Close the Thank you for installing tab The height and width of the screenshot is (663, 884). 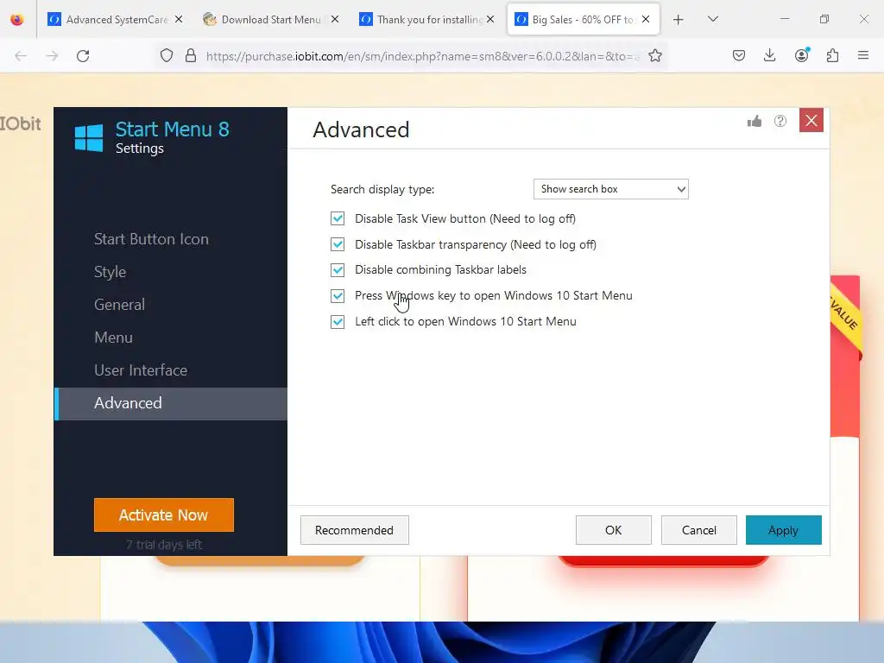pos(490,19)
